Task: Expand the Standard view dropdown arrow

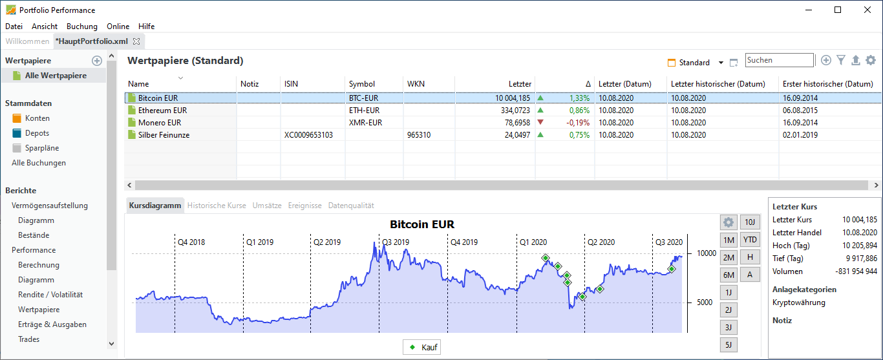Action: pyautogui.click(x=721, y=63)
